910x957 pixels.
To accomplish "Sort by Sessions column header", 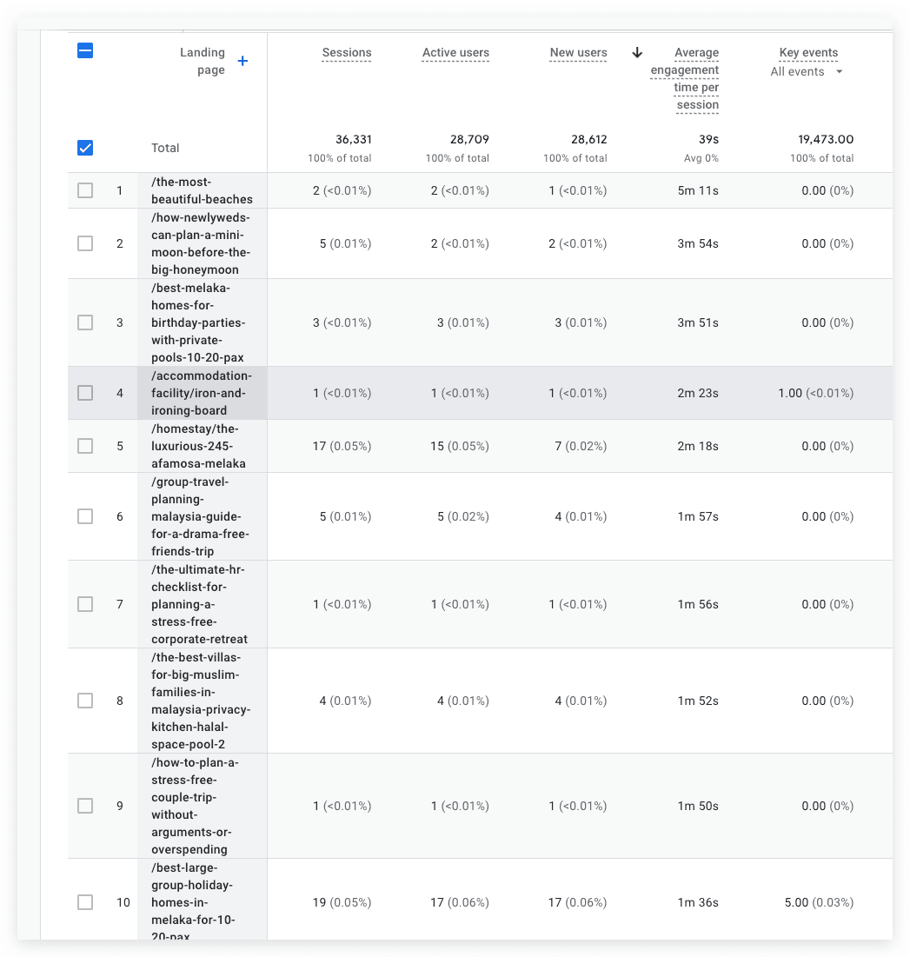I will [347, 52].
